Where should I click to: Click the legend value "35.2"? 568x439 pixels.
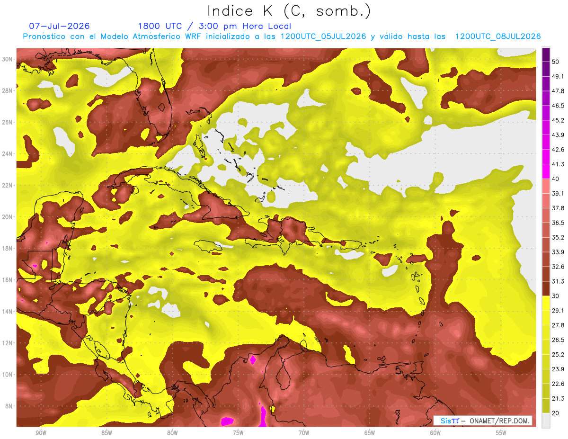[x=558, y=237]
